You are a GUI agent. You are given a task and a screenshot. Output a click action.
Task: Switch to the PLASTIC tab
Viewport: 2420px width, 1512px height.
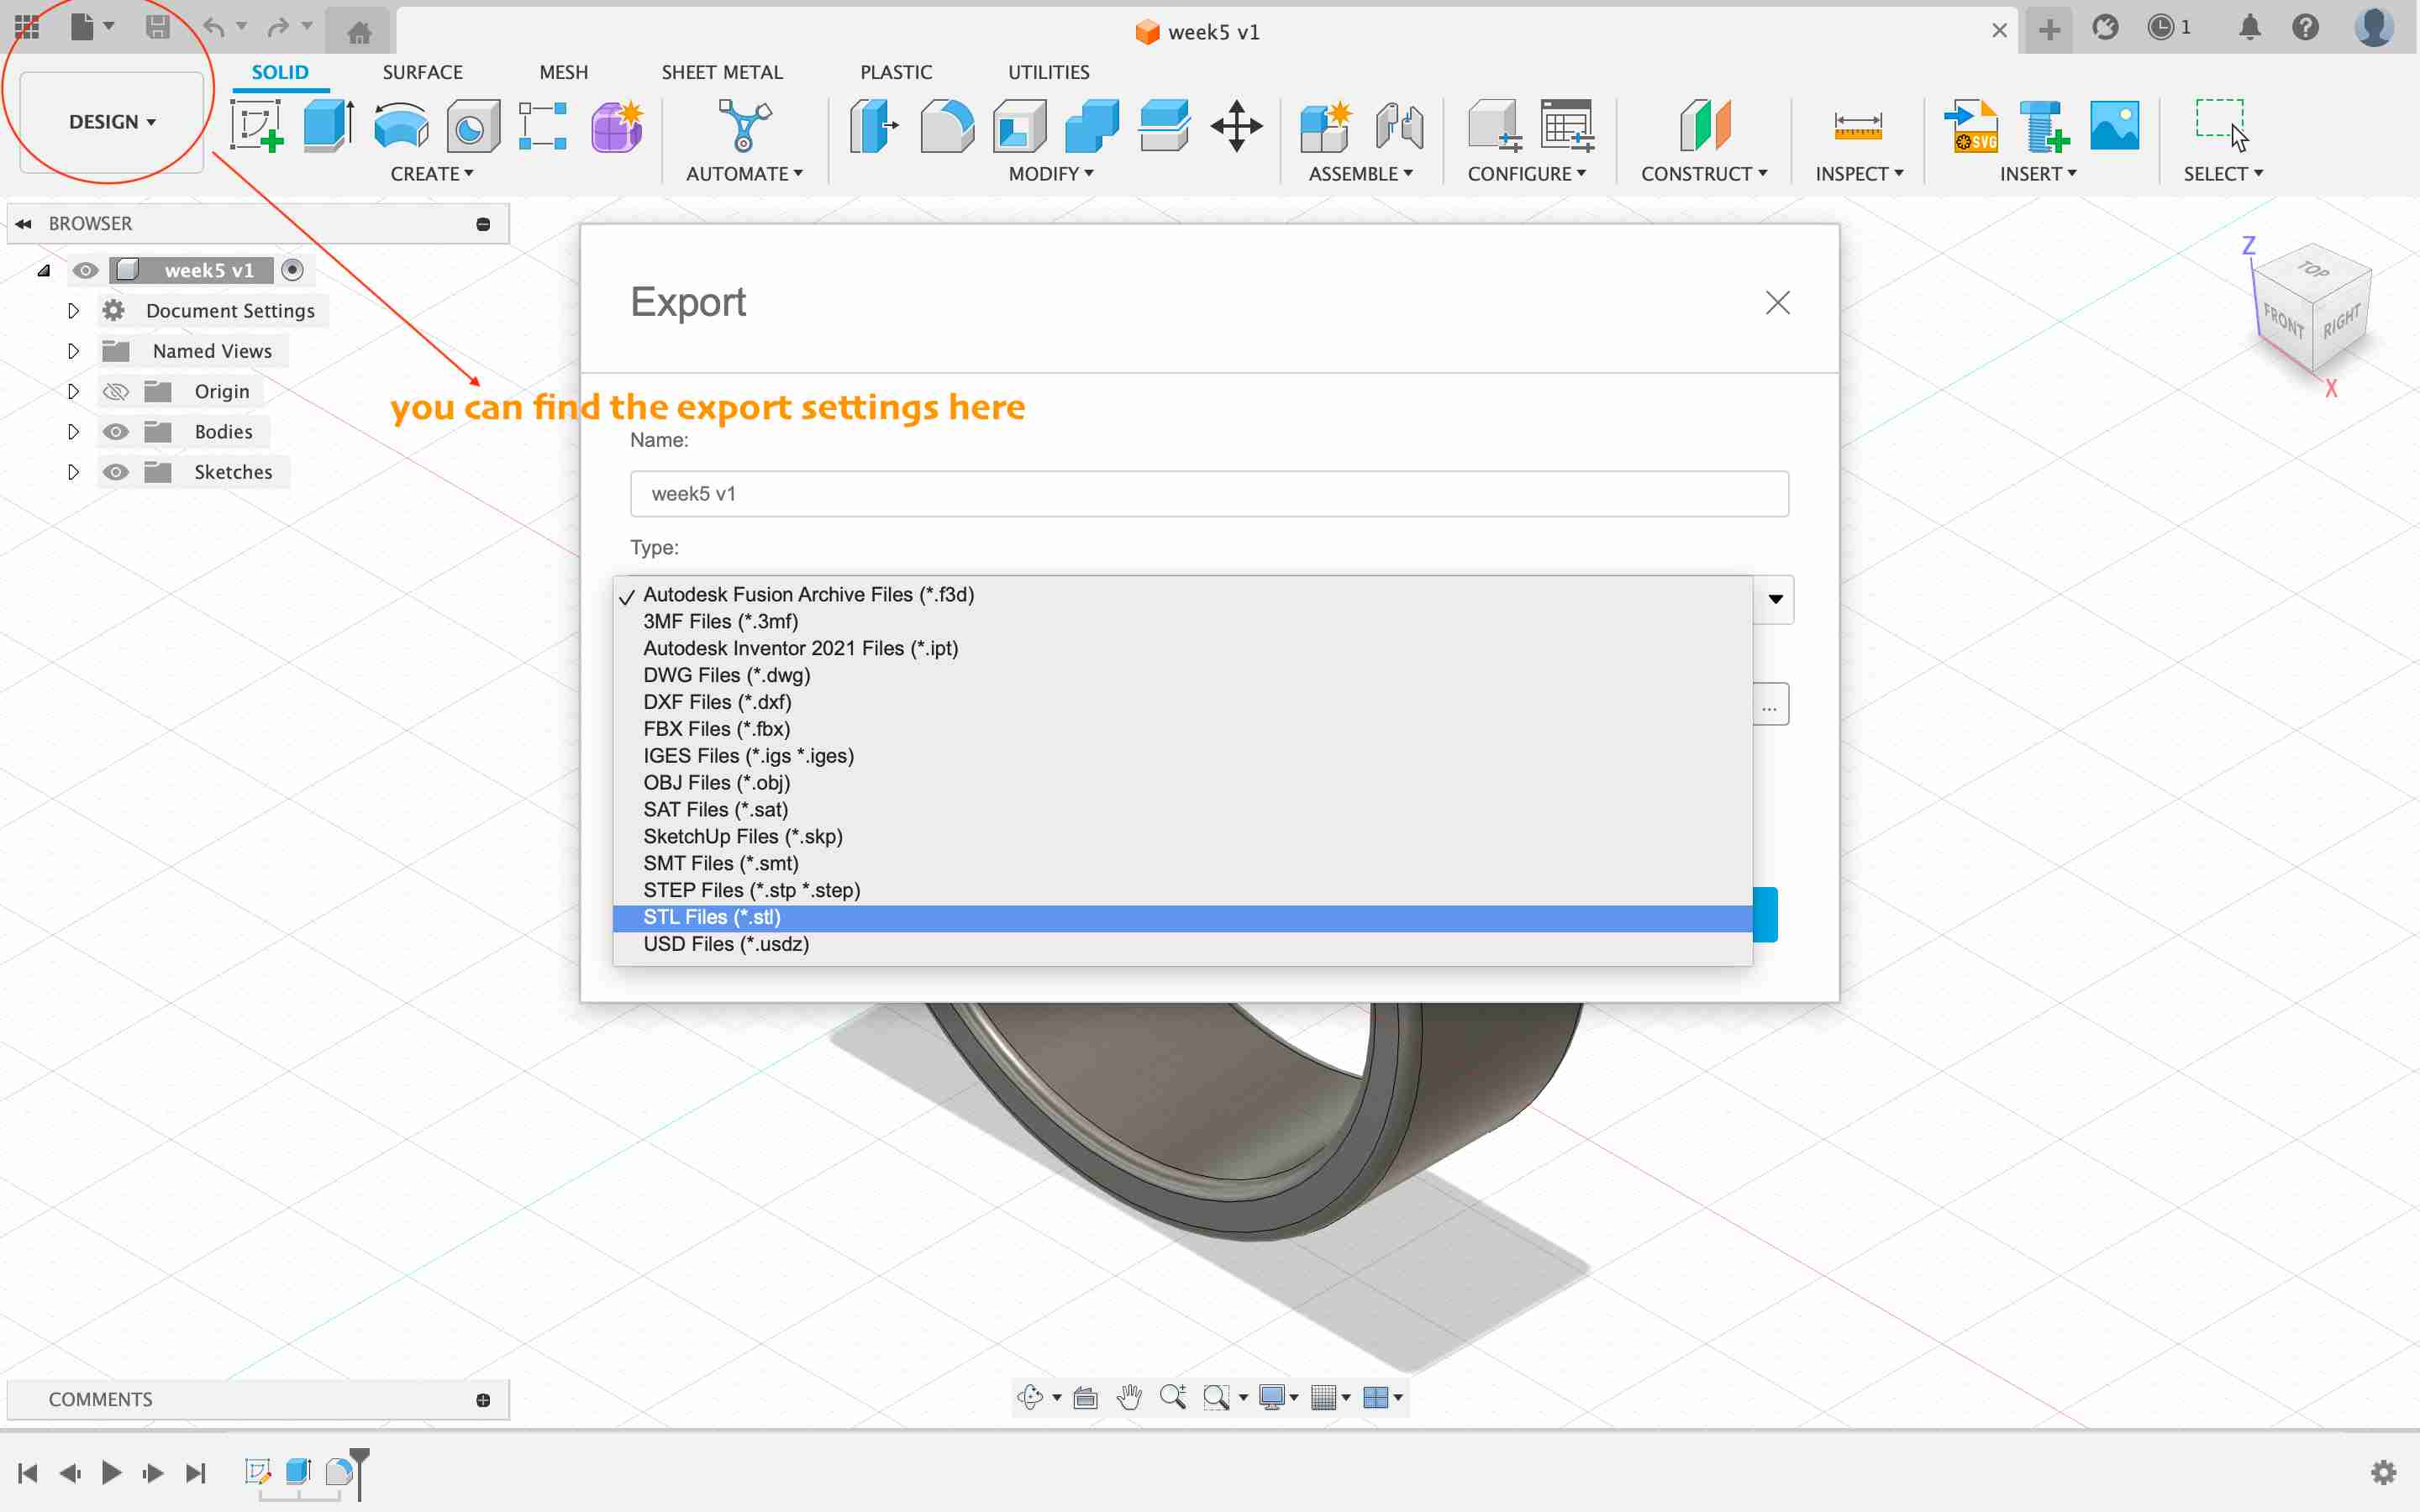[896, 72]
